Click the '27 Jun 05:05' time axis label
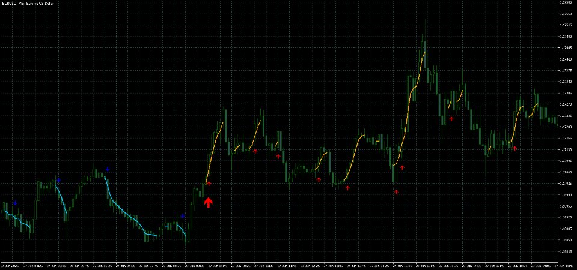The height and width of the screenshot is (270, 577). click(56, 265)
